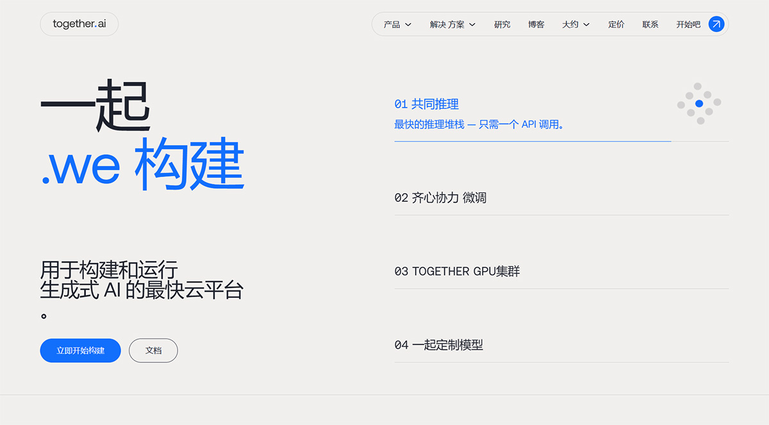Click the 03 TOGETHER GPU集群 entry
This screenshot has width=769, height=425.
(458, 271)
